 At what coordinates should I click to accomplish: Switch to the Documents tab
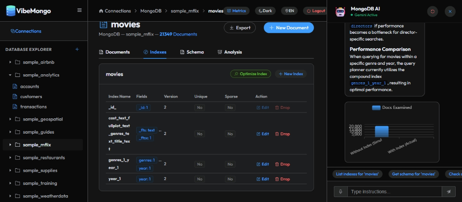coord(114,52)
